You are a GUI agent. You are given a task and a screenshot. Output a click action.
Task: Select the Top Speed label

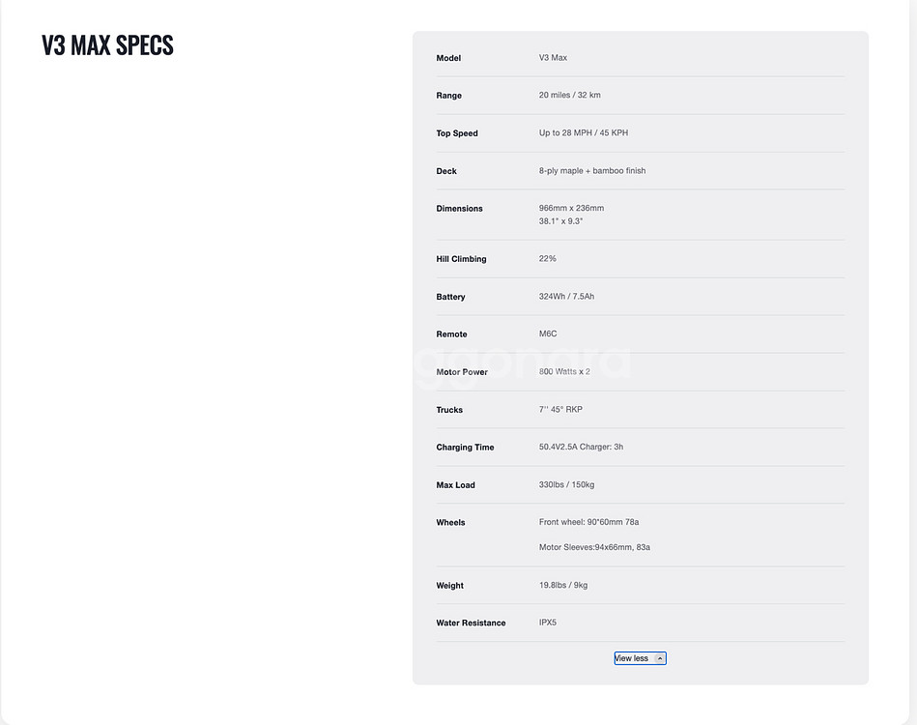pyautogui.click(x=457, y=133)
